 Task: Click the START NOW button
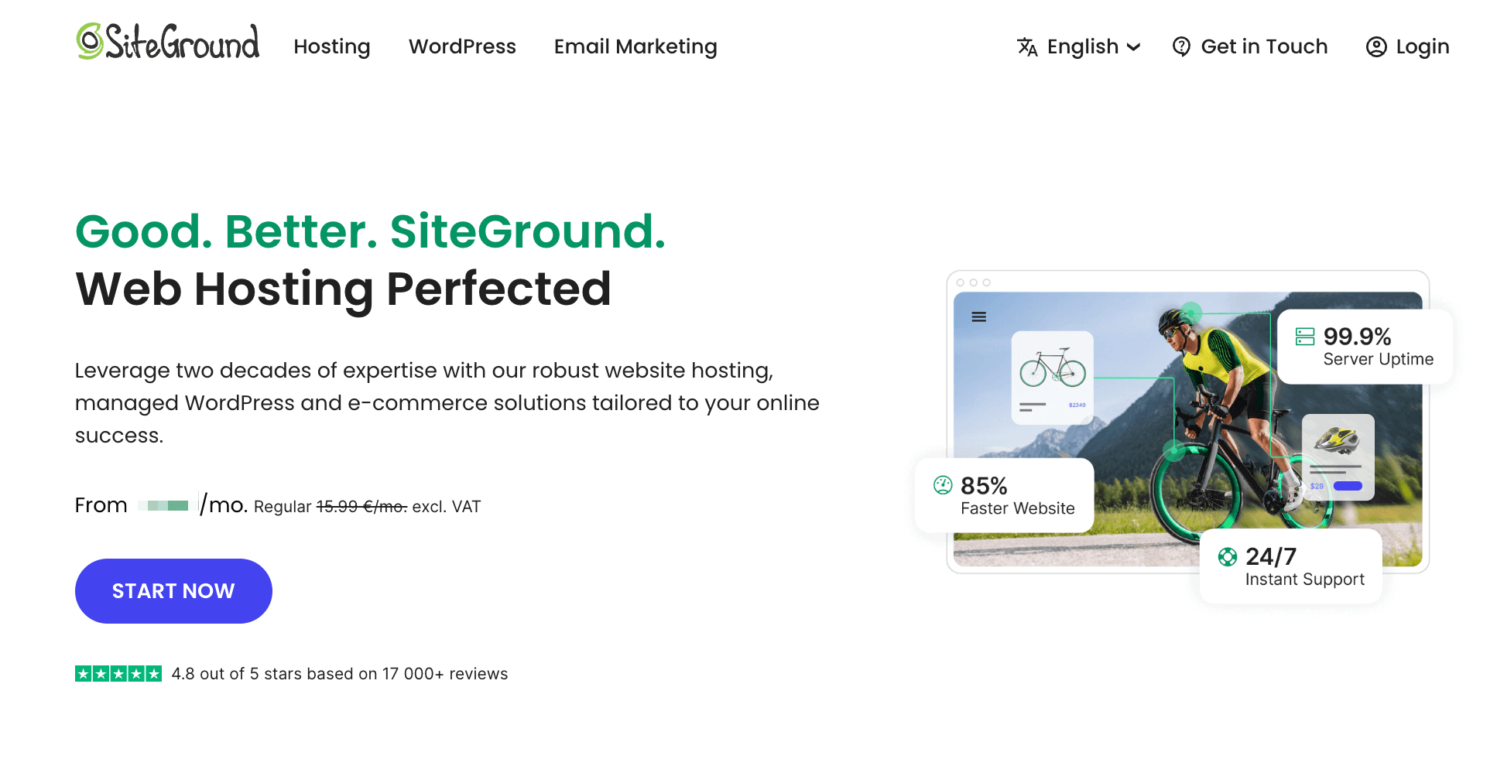click(173, 590)
